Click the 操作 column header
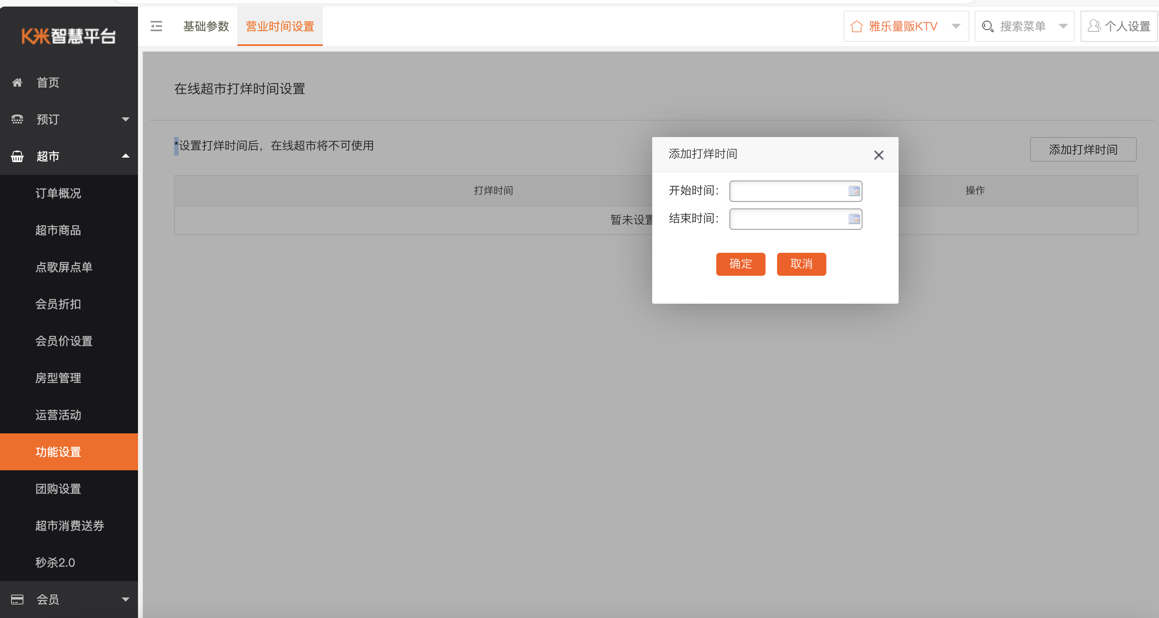The height and width of the screenshot is (618, 1159). (x=975, y=190)
